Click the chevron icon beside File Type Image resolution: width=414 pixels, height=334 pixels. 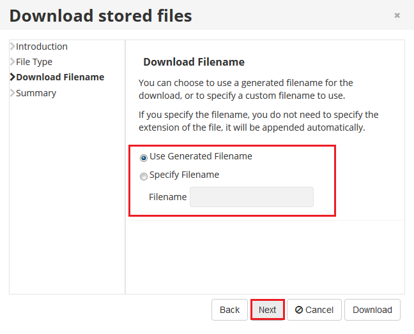(x=12, y=62)
